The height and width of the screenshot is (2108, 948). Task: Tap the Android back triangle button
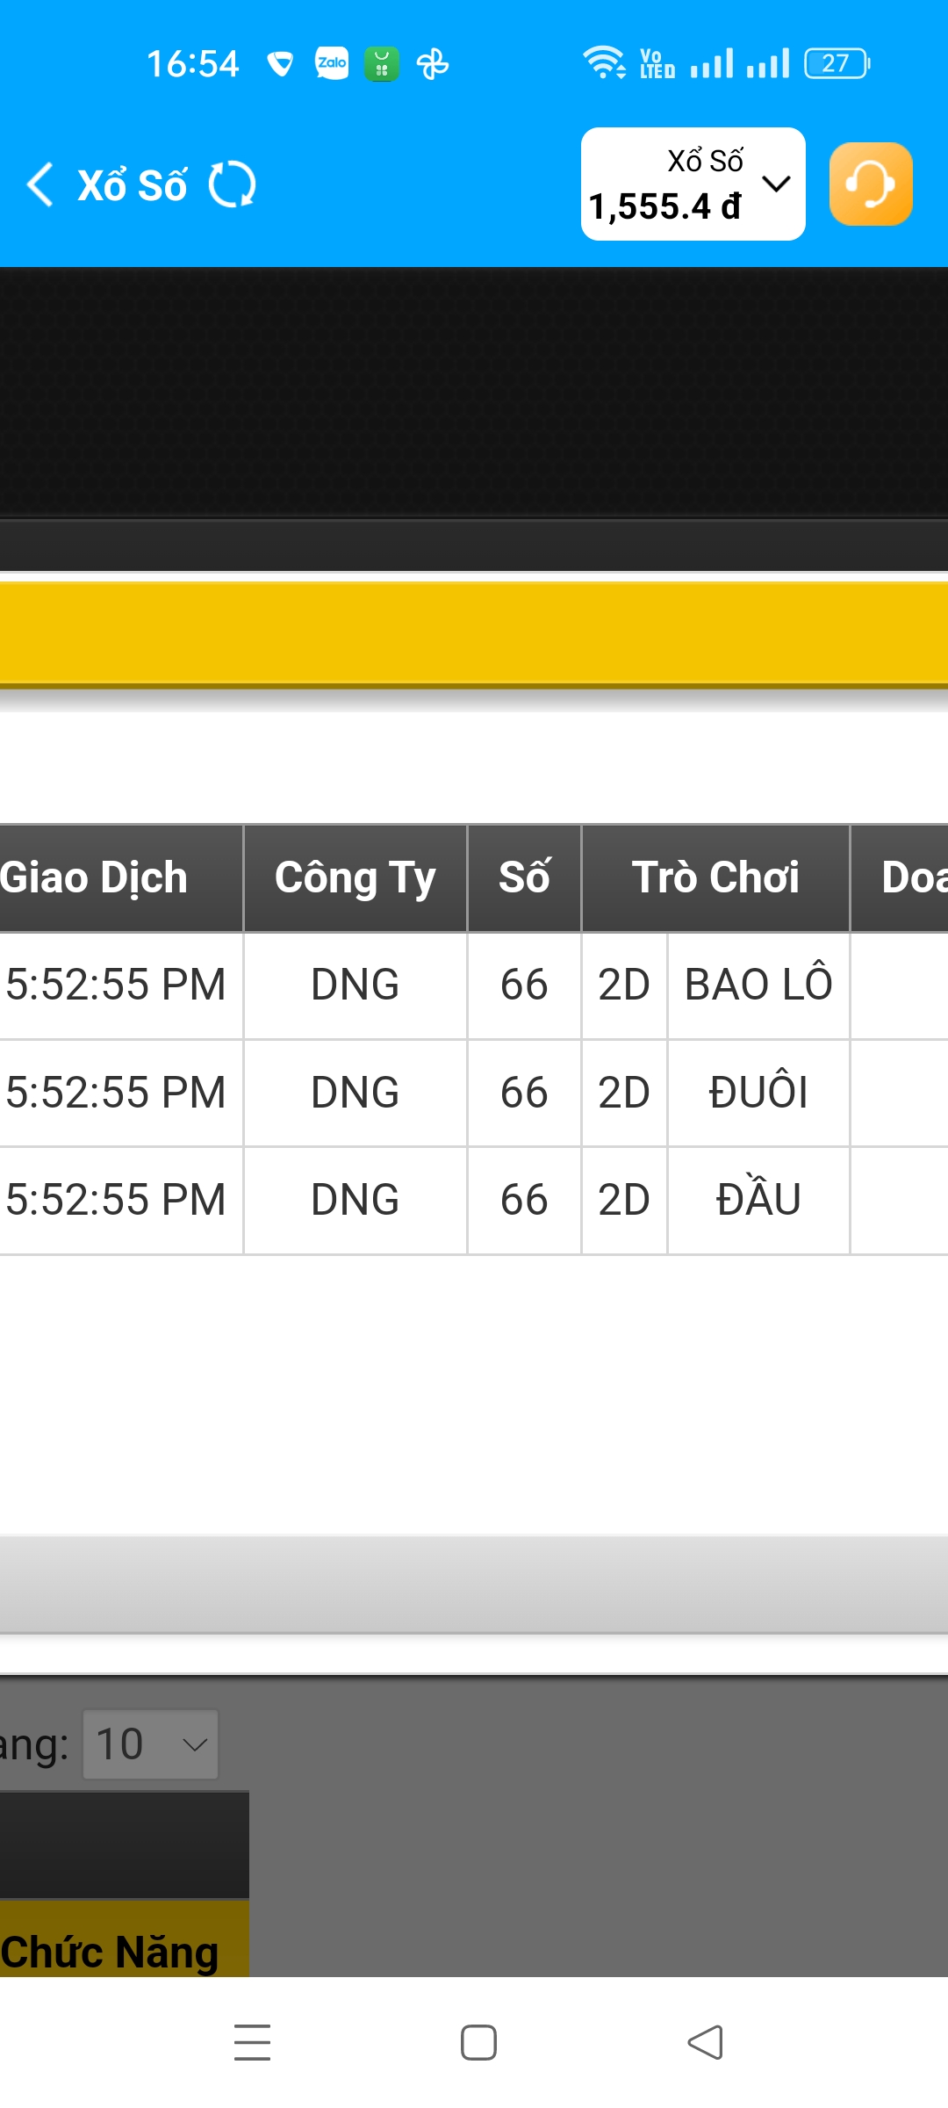706,2042
